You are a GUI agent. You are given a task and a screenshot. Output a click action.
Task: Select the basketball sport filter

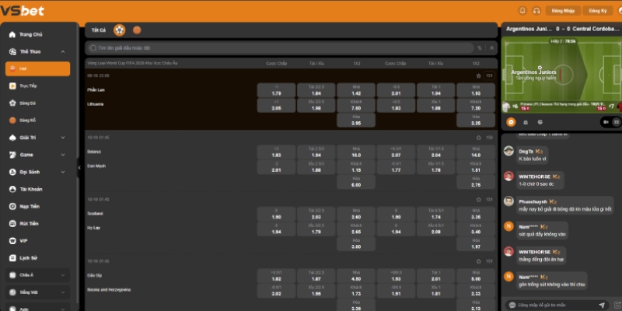tap(138, 30)
